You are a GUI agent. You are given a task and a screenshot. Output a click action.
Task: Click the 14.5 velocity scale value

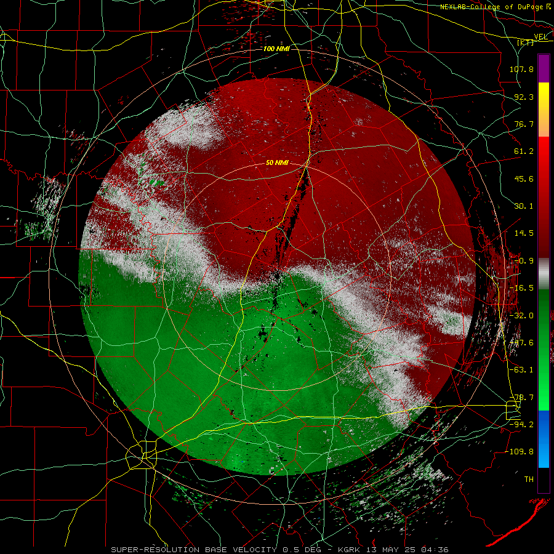[524, 233]
